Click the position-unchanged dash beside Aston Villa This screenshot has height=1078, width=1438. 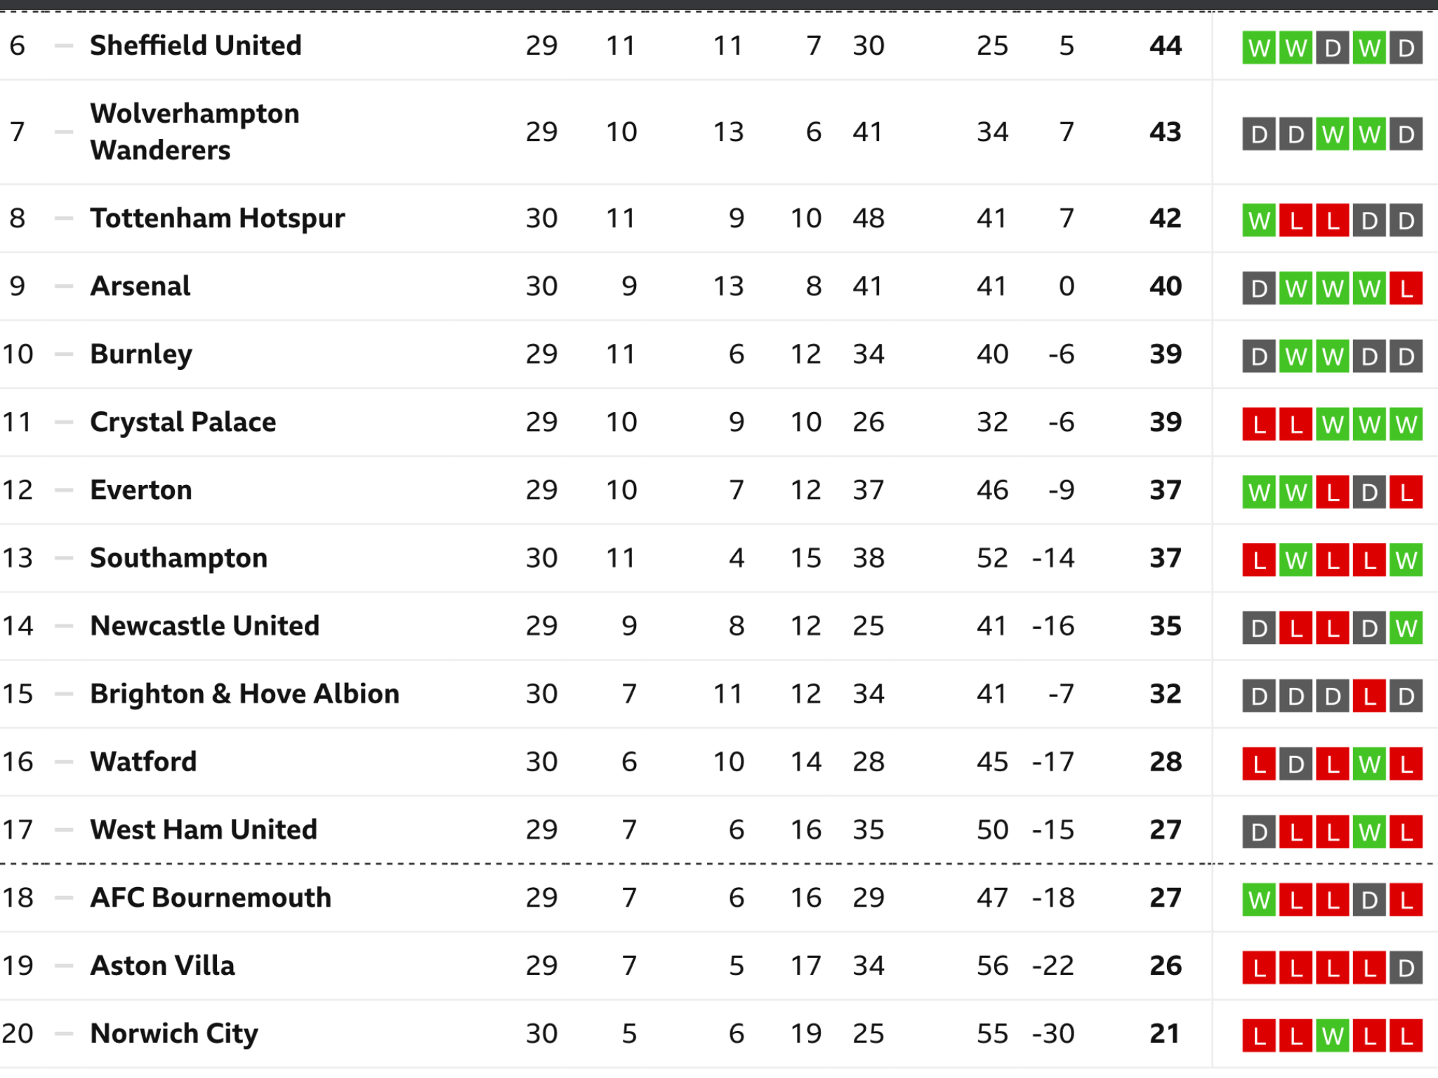[x=64, y=966]
